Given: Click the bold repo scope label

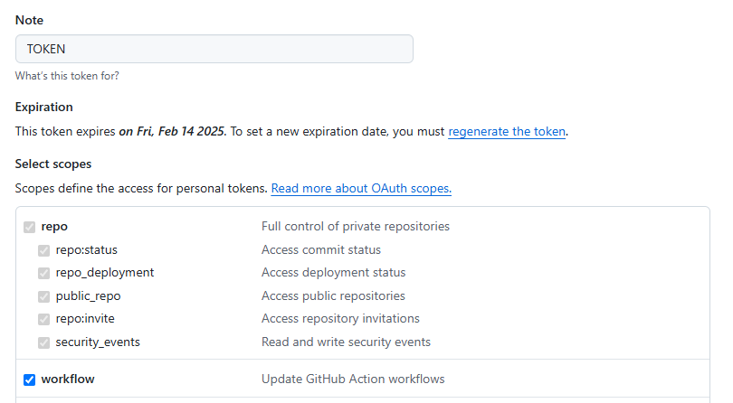Looking at the screenshot, I should point(54,227).
